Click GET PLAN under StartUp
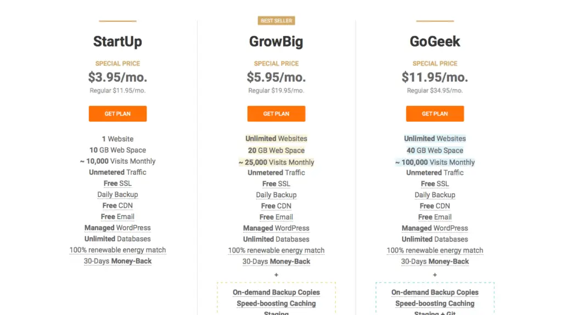 pos(117,113)
